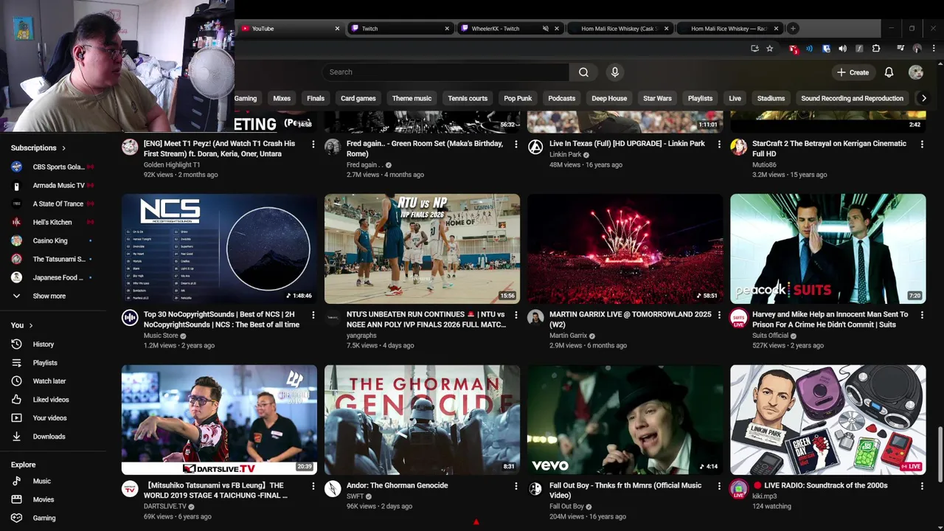
Task: Open yangraphs channel link
Action: click(x=361, y=336)
